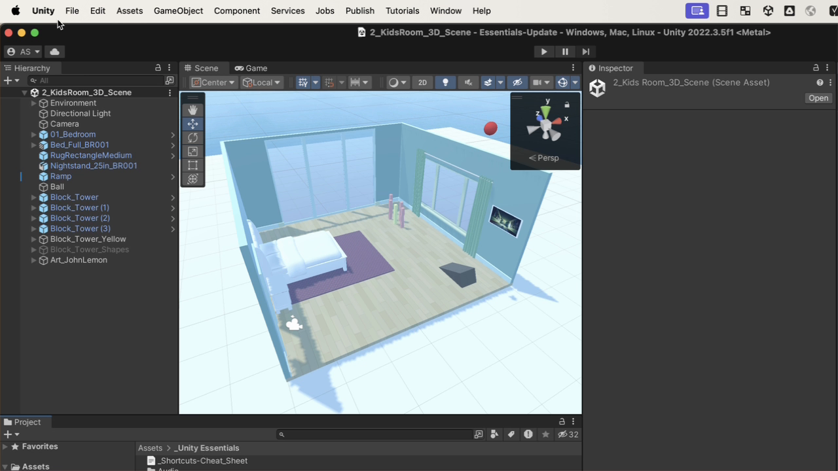Mute scene audio
Image resolution: width=838 pixels, height=471 pixels.
(x=467, y=82)
